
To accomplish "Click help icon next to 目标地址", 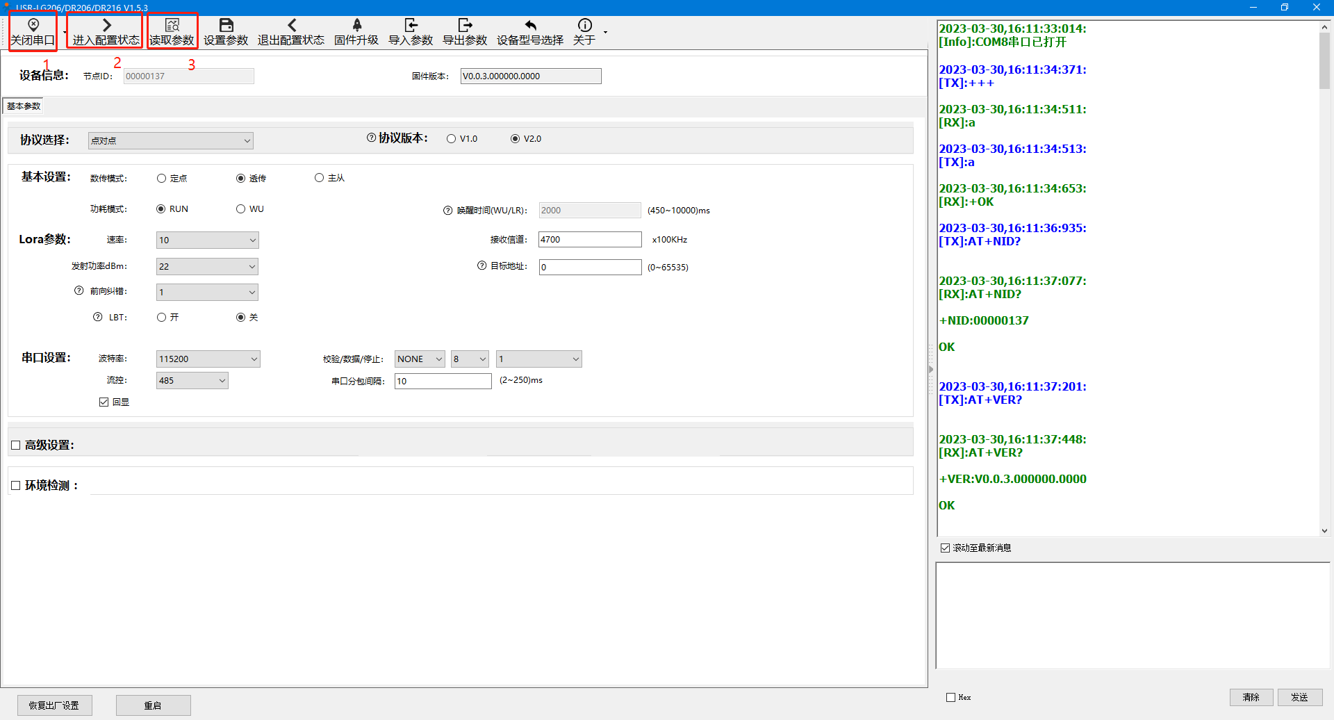I will pyautogui.click(x=481, y=265).
